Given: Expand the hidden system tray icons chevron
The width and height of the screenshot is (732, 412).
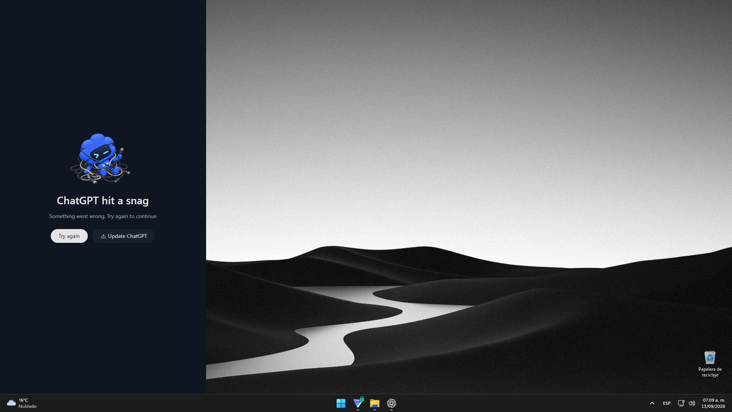Looking at the screenshot, I should (x=652, y=403).
